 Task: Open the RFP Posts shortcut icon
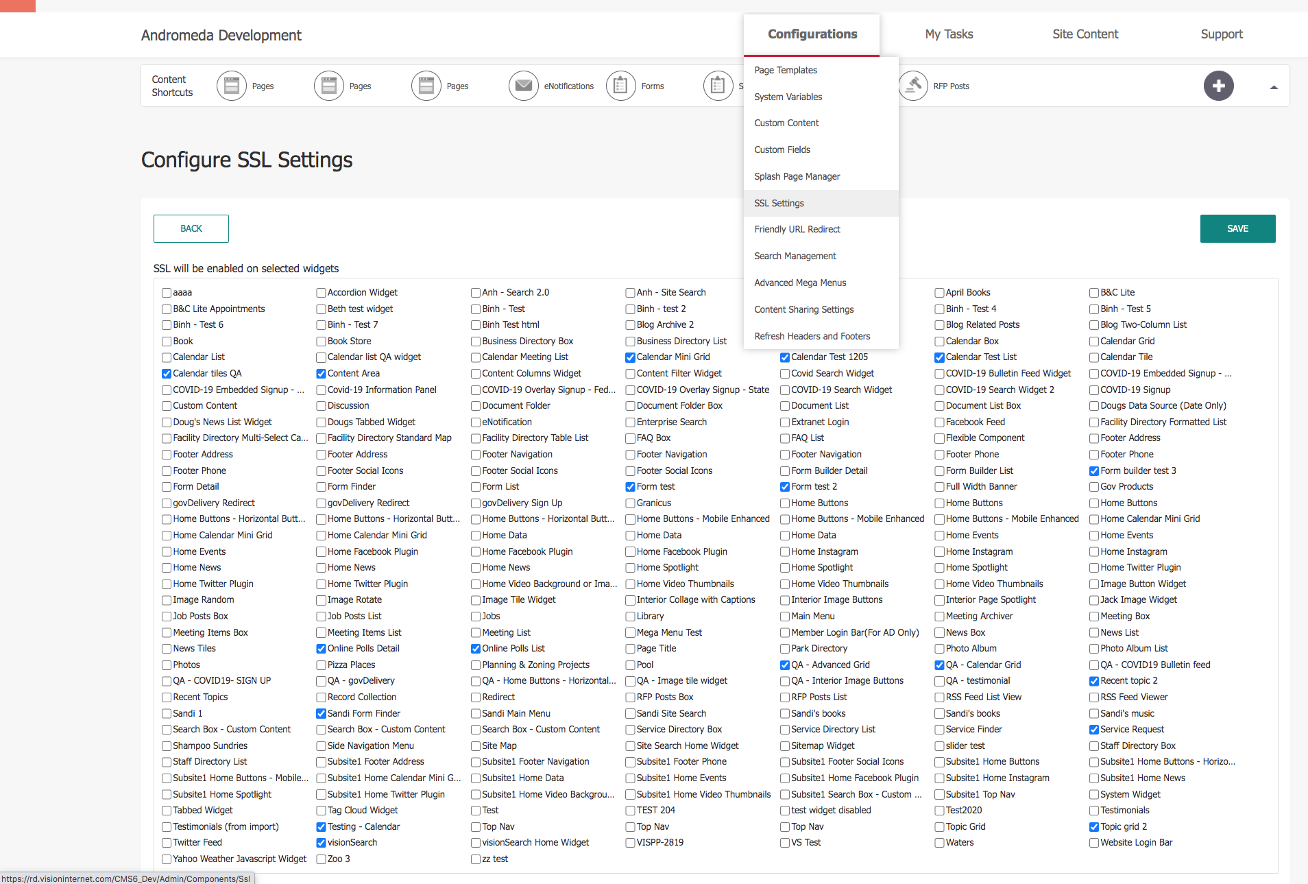tap(914, 86)
